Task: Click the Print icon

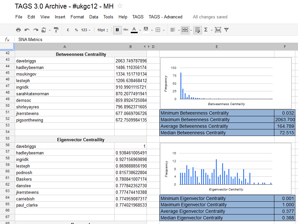Action: coord(18,30)
